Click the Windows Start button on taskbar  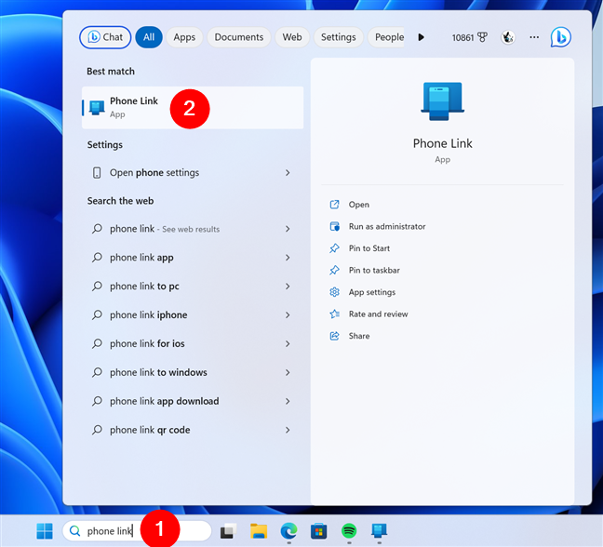[x=45, y=531]
